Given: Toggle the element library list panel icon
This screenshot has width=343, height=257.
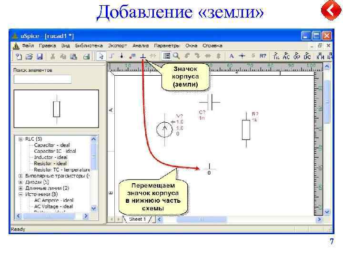Looking at the screenshot, I should (x=167, y=56).
